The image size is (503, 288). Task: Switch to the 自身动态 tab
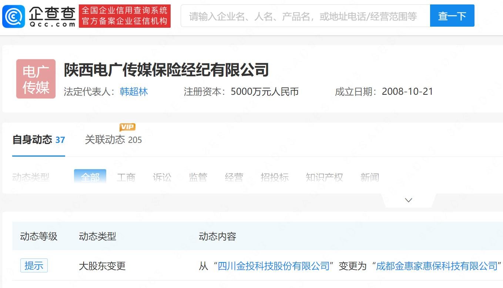(x=38, y=140)
